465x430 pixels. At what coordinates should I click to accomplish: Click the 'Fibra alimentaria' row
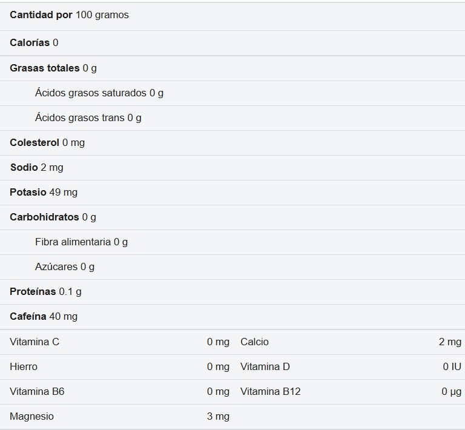73,242
